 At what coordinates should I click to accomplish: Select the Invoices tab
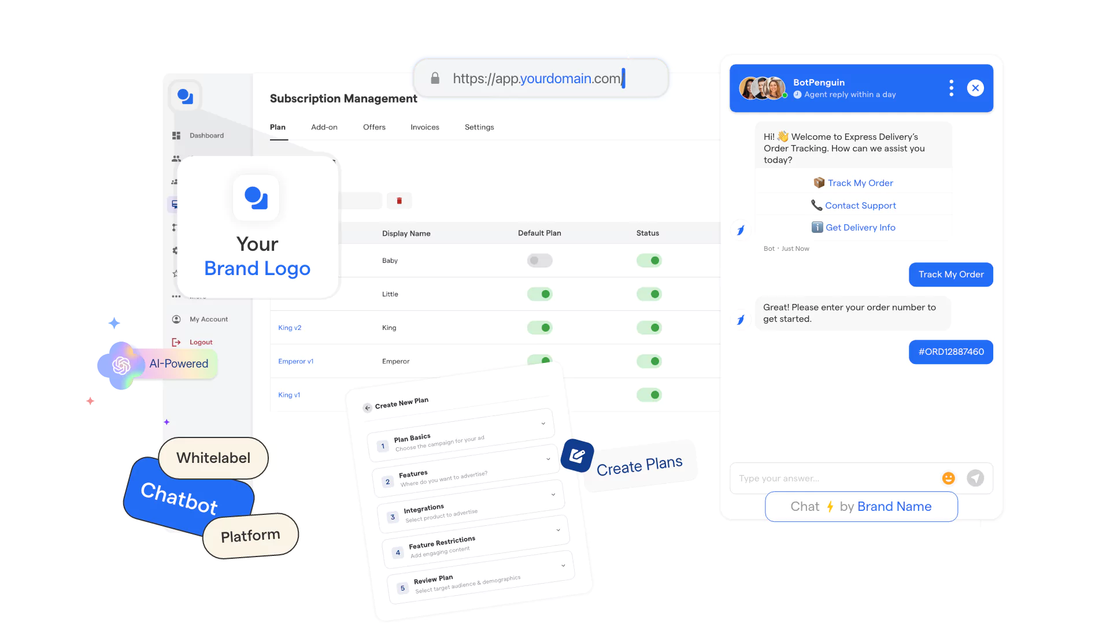426,127
